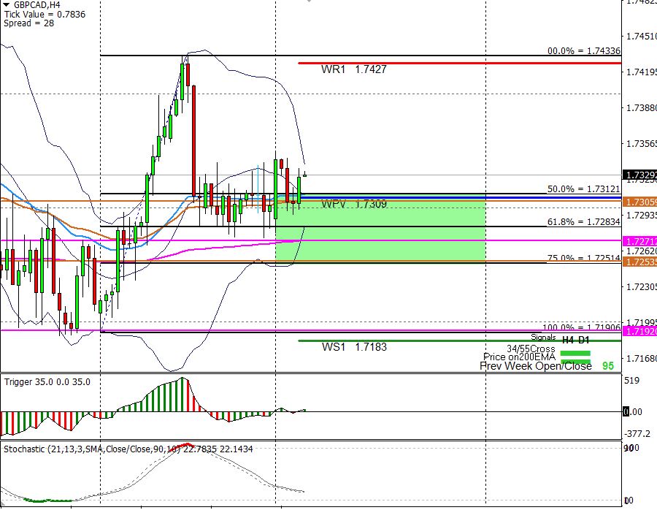
Task: Click the dropdown triangle beside GBPCAD,H4
Action: pos(7,4)
